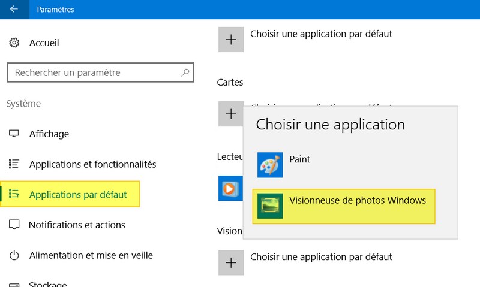Choose Visionneuse de photos Windows
The image size is (480, 287).
(x=358, y=201)
